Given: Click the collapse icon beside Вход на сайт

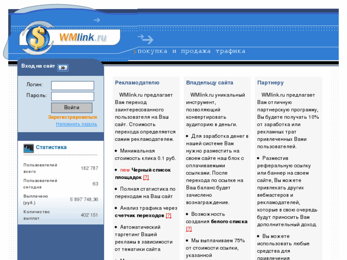Looking at the screenshot, I should (63, 68).
